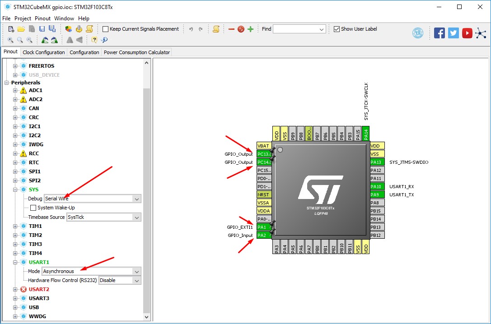Uncheck Show User Label
Screen dimensions: 491x324
coord(337,28)
